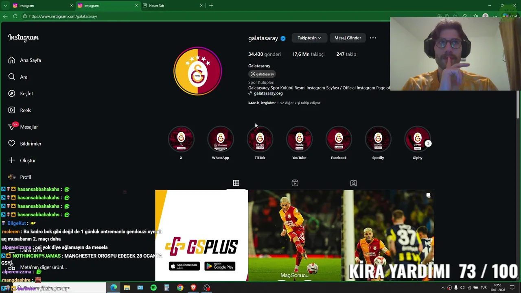Open Calculator from the taskbar

click(167, 288)
